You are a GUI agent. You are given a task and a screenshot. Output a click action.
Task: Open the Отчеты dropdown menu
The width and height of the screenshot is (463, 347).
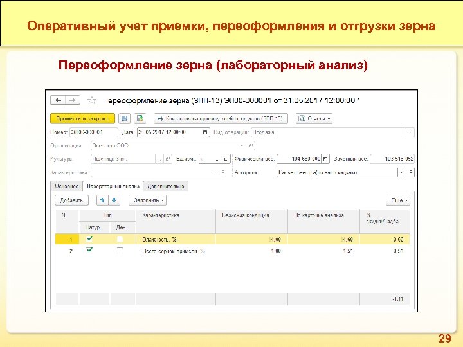coord(314,118)
